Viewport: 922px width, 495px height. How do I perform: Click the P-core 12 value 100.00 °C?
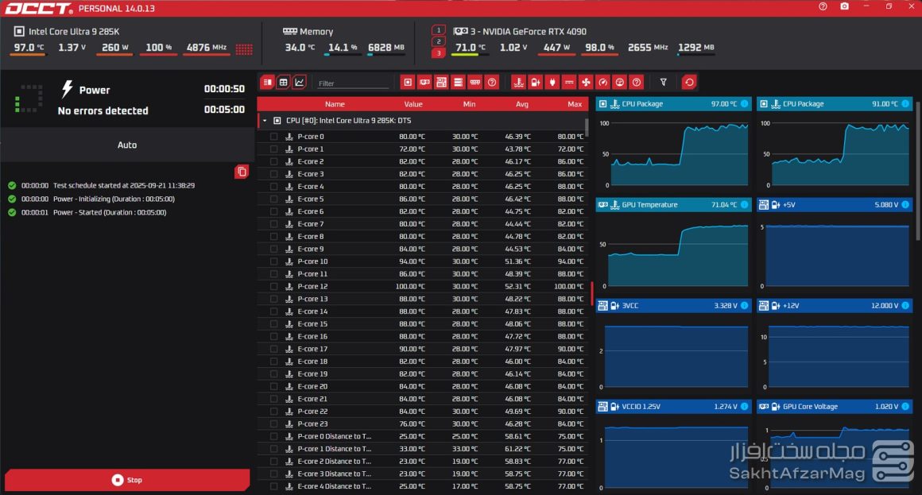(410, 286)
